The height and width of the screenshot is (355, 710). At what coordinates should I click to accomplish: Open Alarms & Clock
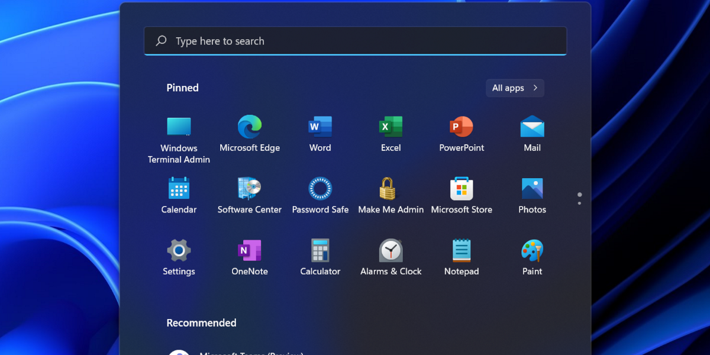click(x=391, y=257)
